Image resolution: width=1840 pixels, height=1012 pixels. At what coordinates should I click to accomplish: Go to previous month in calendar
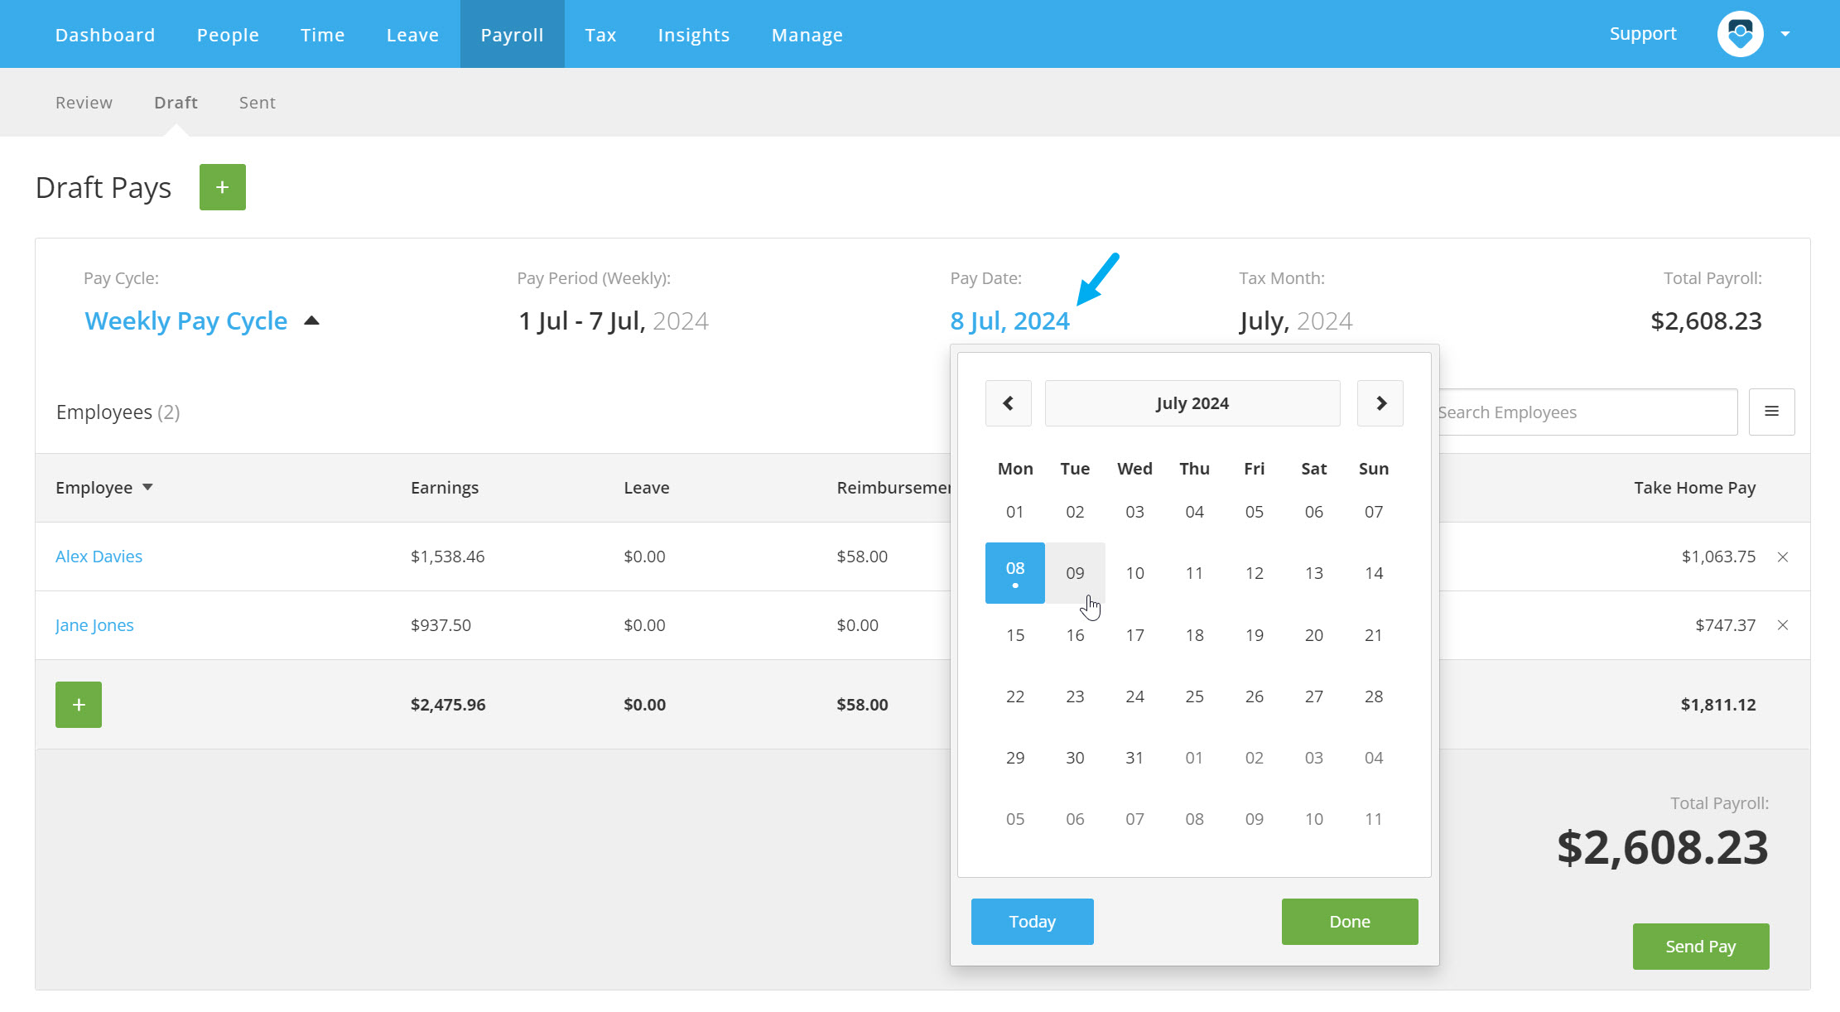click(1009, 403)
